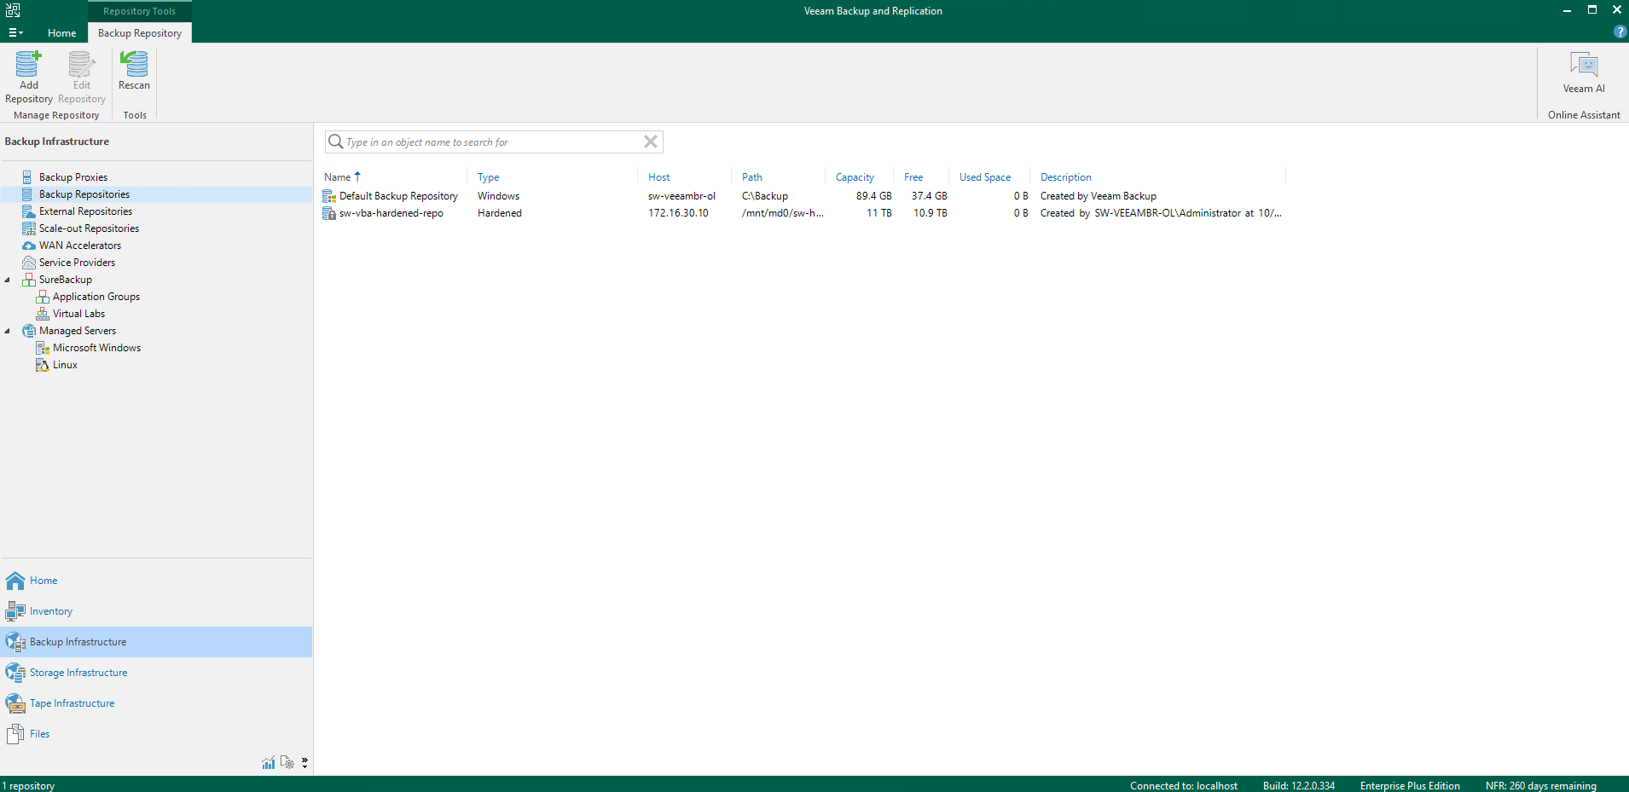This screenshot has width=1629, height=792.
Task: Sort by the Capacity column header
Action: coord(855,177)
